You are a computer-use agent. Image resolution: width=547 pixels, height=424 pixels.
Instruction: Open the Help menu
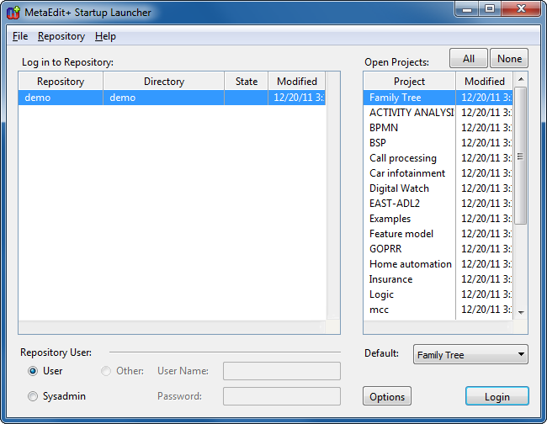[105, 36]
